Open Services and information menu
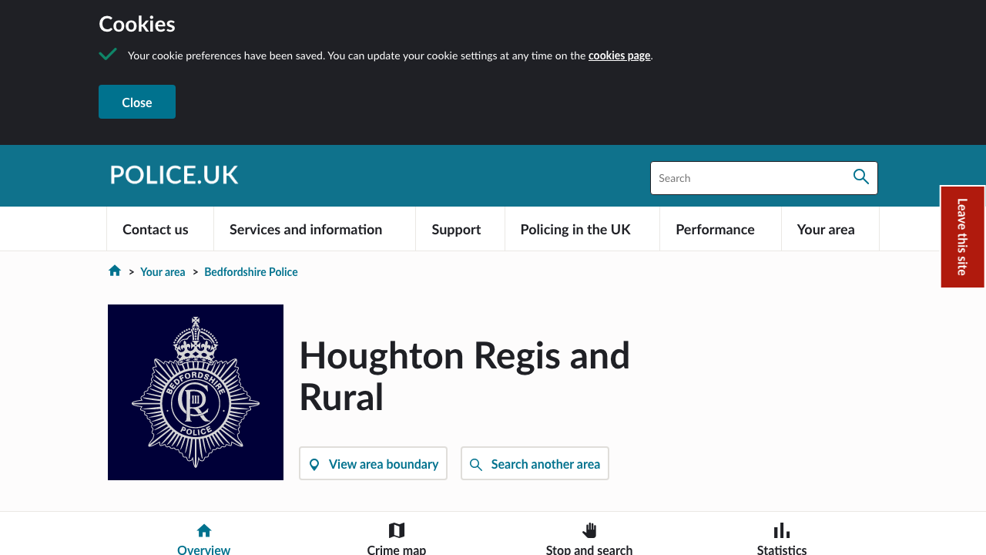Image resolution: width=986 pixels, height=555 pixels. (x=306, y=230)
